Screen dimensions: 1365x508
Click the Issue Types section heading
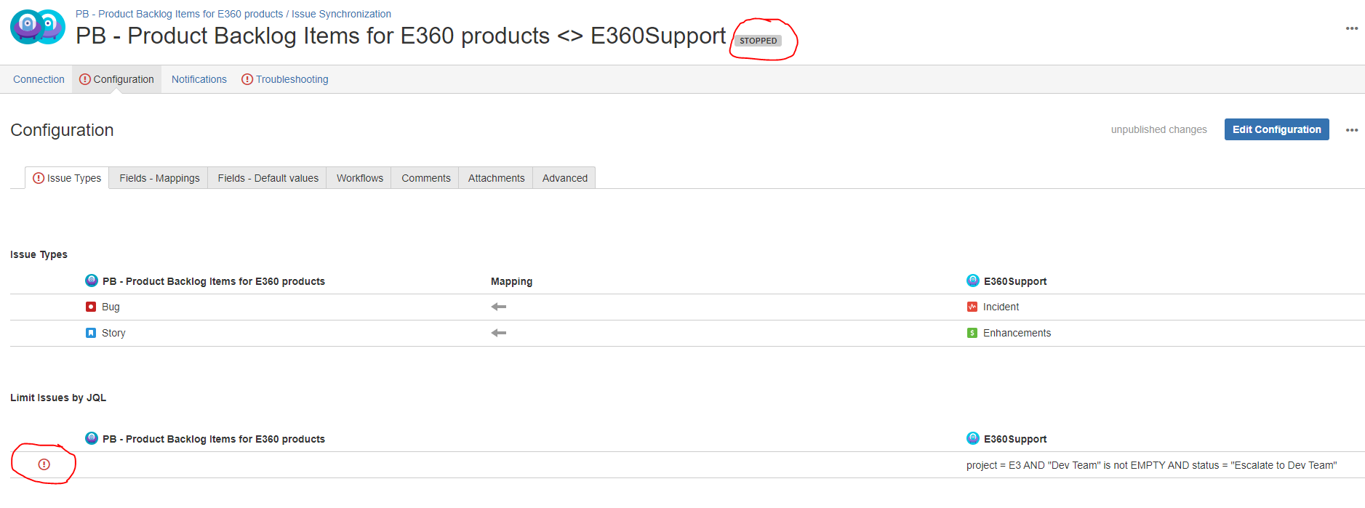tap(39, 254)
